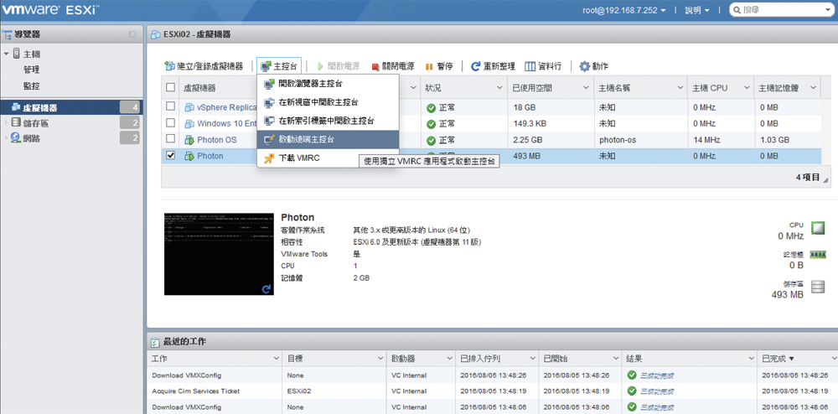Click inside the search (搜尋) field
838x414 pixels.
[x=780, y=9]
